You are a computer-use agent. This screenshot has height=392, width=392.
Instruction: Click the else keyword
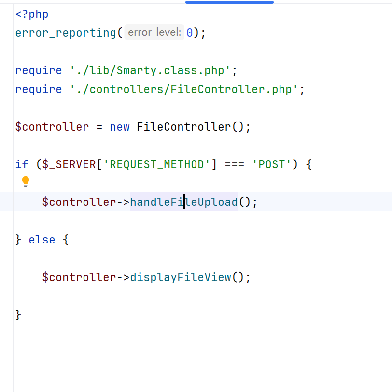click(x=42, y=240)
